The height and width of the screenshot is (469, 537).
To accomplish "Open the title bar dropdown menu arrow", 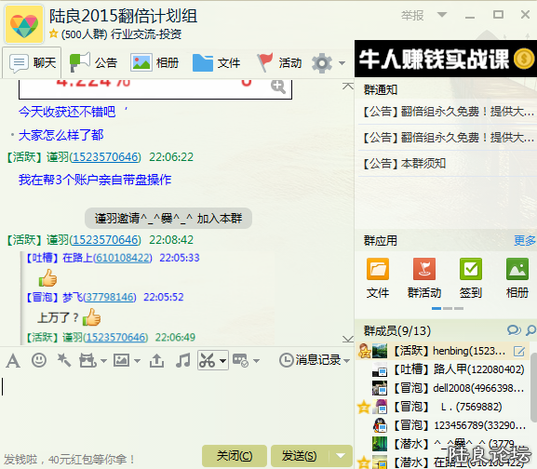I will (442, 15).
